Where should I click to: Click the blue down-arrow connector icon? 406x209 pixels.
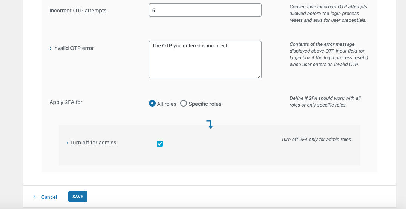[210, 125]
